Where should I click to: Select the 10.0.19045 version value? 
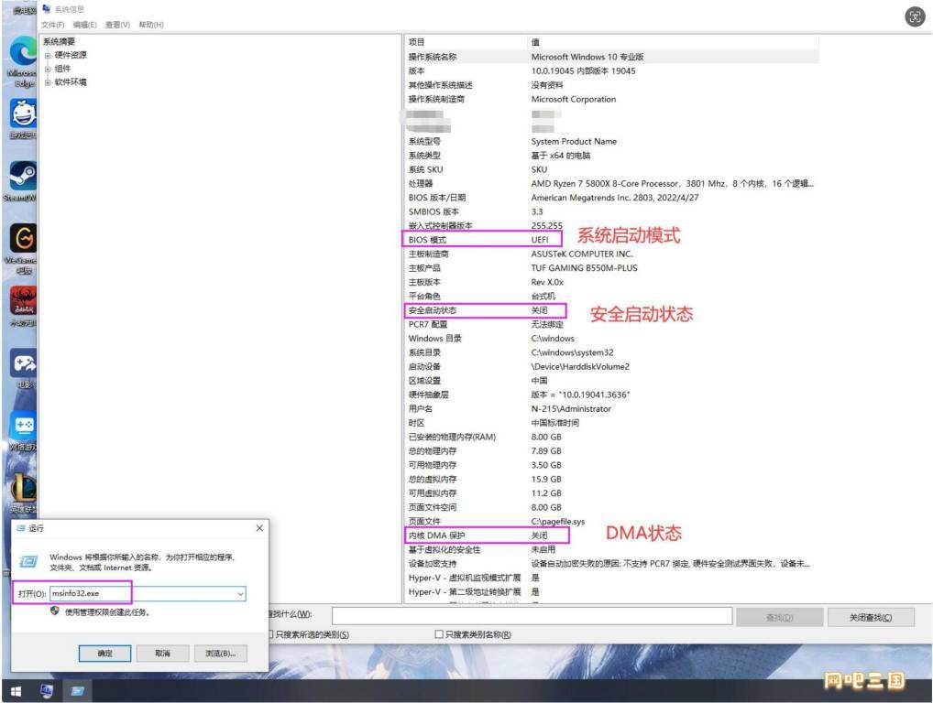click(x=583, y=70)
